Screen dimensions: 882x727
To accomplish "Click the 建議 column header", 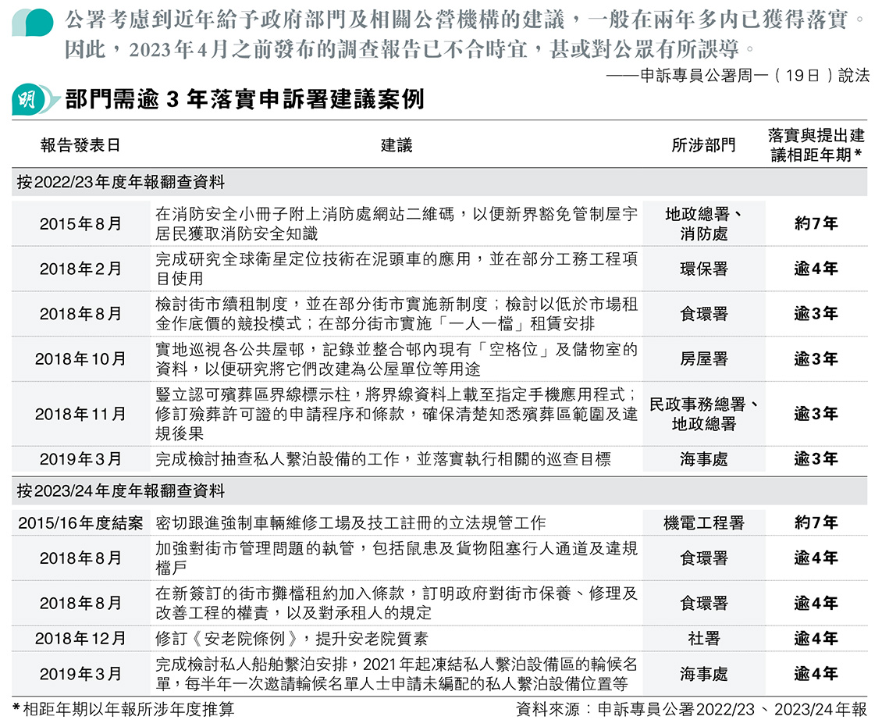I will coord(396,145).
